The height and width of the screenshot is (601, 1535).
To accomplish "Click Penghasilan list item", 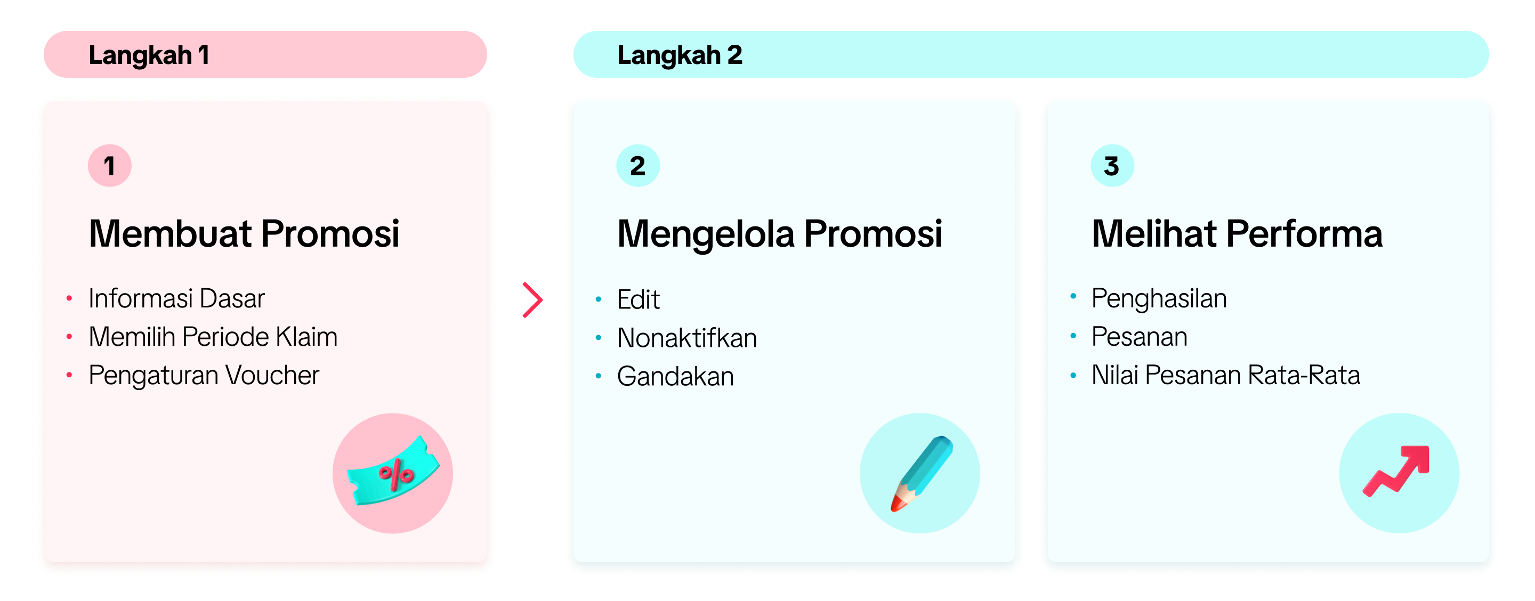I will [x=1158, y=298].
